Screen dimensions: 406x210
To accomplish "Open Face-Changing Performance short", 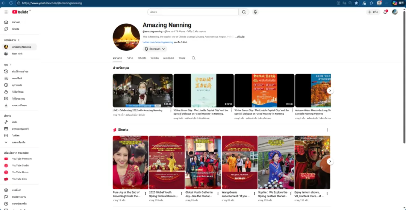I will click(312, 162).
